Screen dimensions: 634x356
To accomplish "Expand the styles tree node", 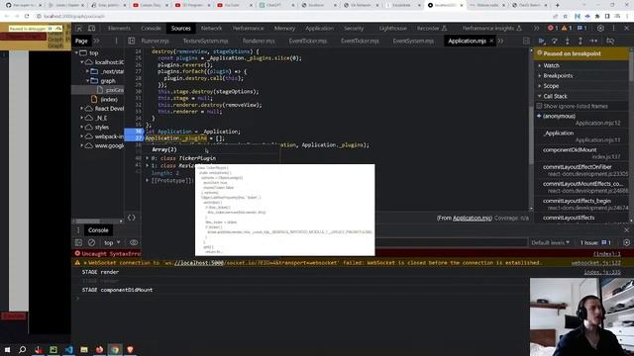I will 82,128.
